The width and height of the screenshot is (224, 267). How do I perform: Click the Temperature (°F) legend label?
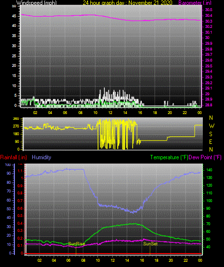click(x=169, y=157)
